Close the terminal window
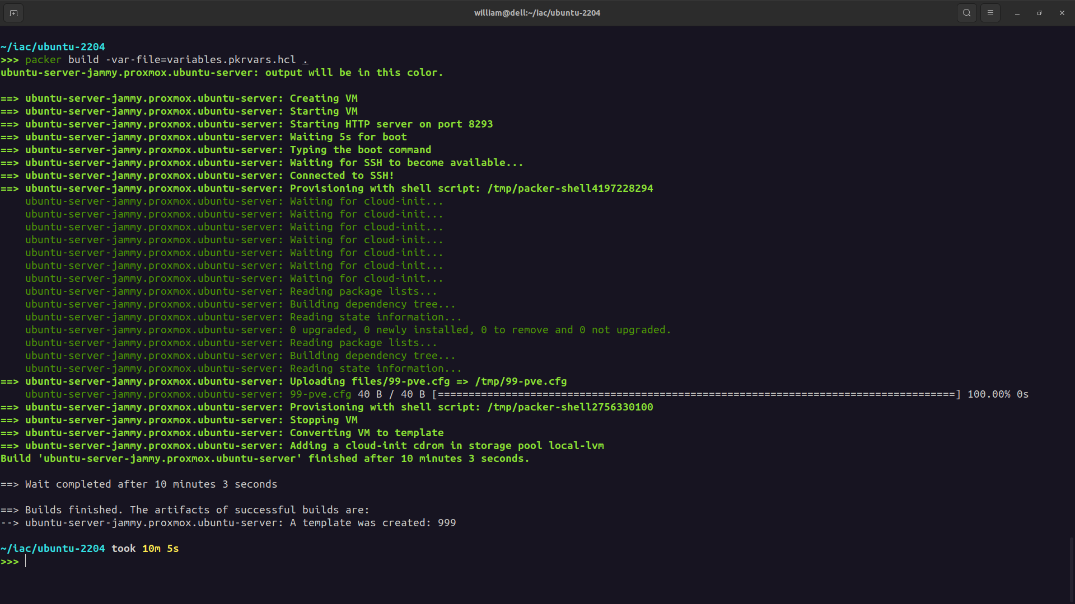 pos(1062,13)
